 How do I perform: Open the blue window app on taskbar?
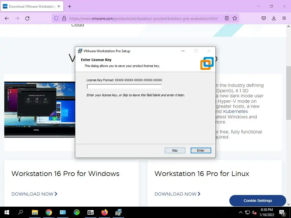(x=63, y=212)
